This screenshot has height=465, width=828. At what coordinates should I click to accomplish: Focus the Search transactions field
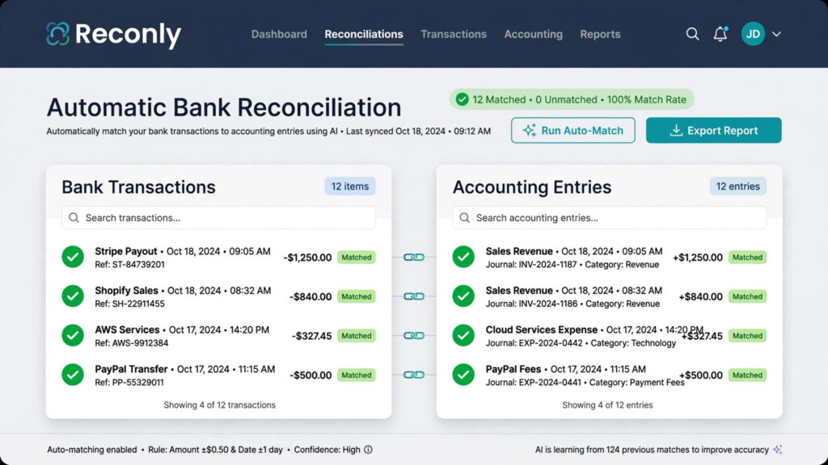(x=218, y=218)
